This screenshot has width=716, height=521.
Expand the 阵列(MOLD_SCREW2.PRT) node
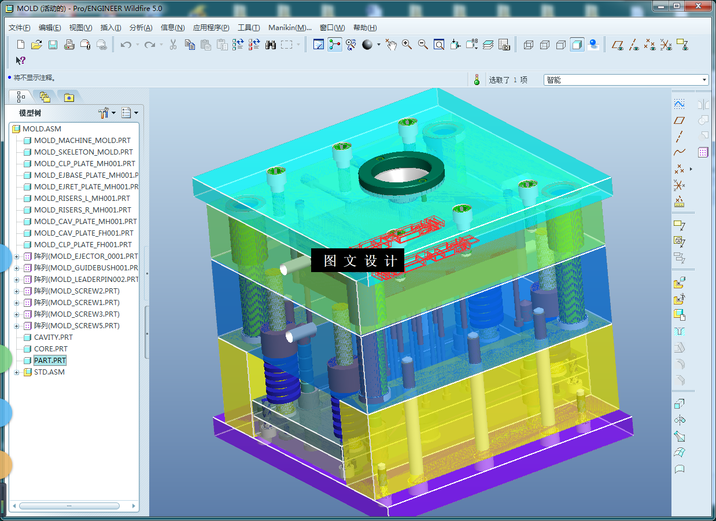point(17,291)
